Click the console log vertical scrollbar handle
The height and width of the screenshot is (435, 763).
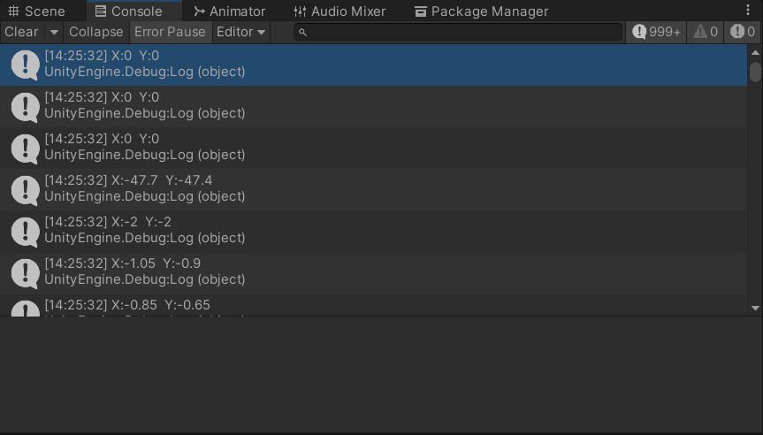coord(755,72)
